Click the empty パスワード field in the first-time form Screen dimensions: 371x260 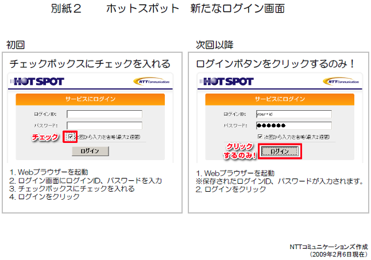(105, 126)
